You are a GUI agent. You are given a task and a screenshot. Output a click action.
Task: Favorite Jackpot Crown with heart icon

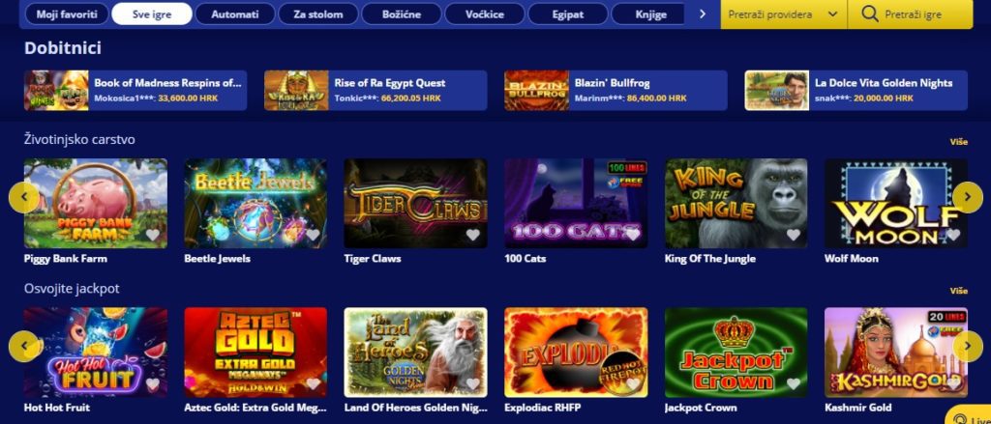pyautogui.click(x=794, y=383)
